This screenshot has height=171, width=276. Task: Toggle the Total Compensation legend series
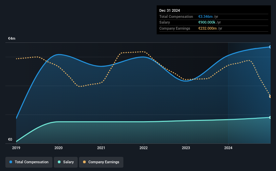[29, 162]
